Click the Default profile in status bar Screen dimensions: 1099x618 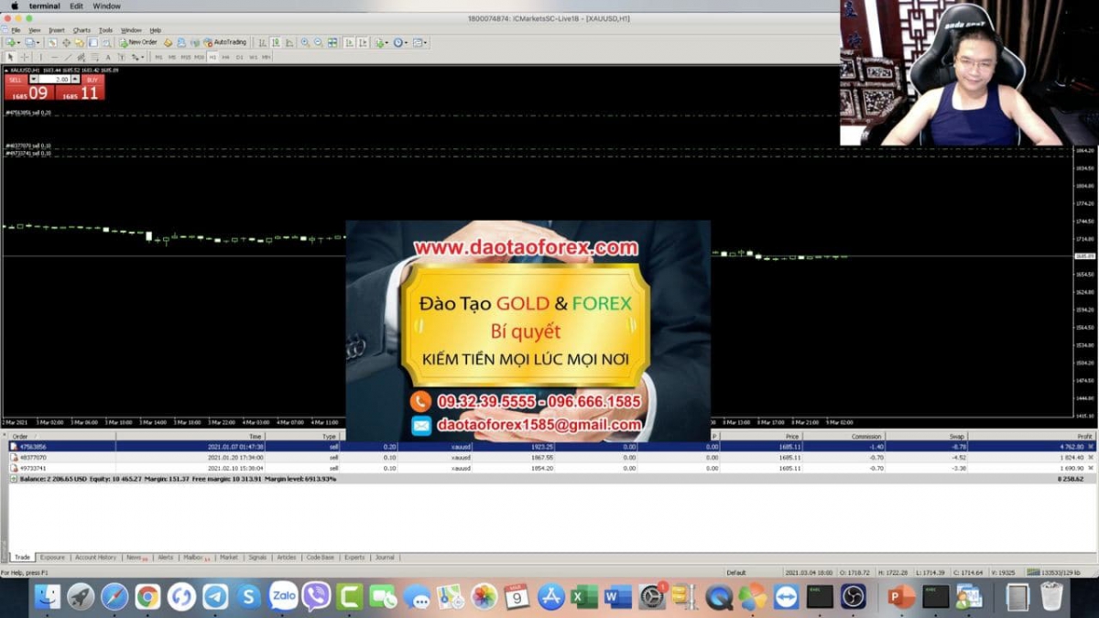(736, 573)
